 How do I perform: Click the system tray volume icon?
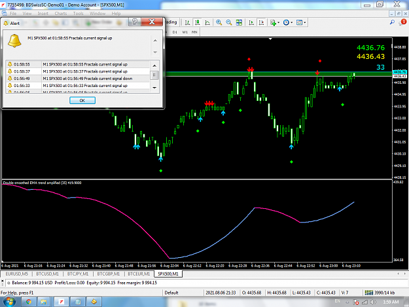tap(374, 302)
